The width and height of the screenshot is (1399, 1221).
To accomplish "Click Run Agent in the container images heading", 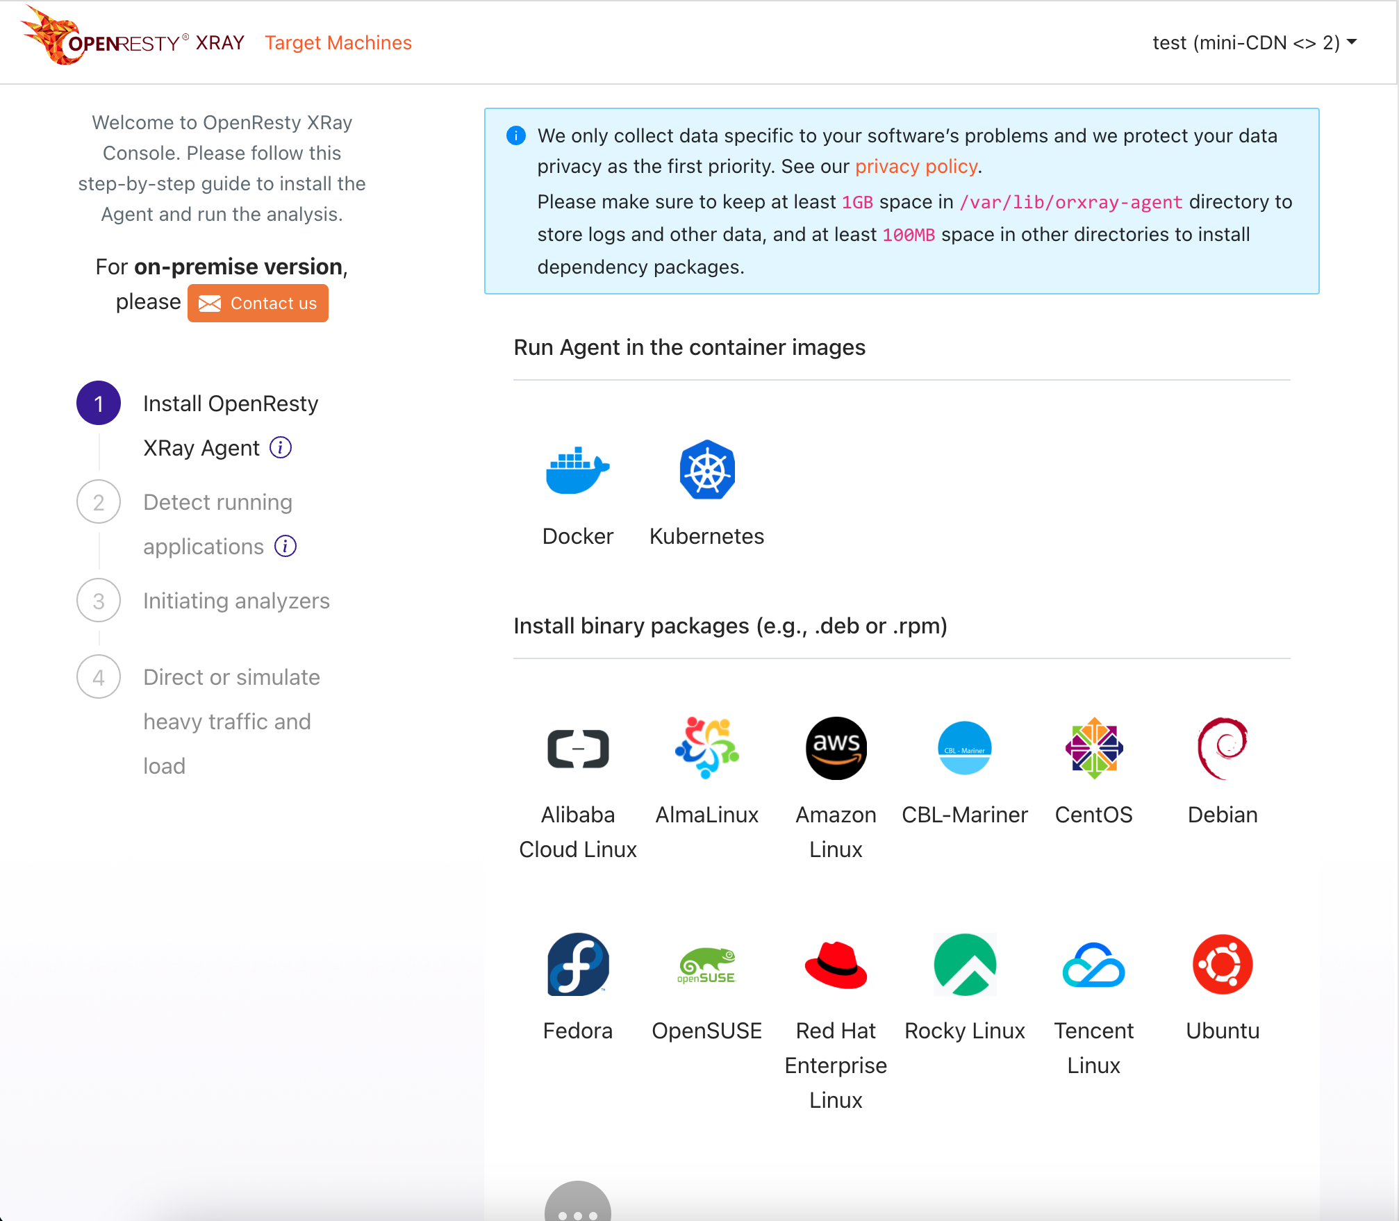I will coord(690,347).
